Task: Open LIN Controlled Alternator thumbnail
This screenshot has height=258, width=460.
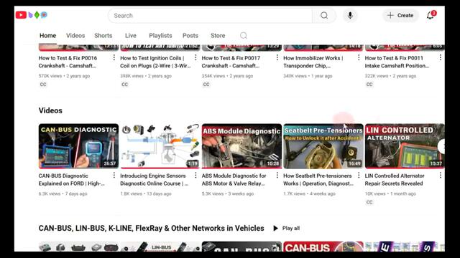Action: (x=405, y=146)
